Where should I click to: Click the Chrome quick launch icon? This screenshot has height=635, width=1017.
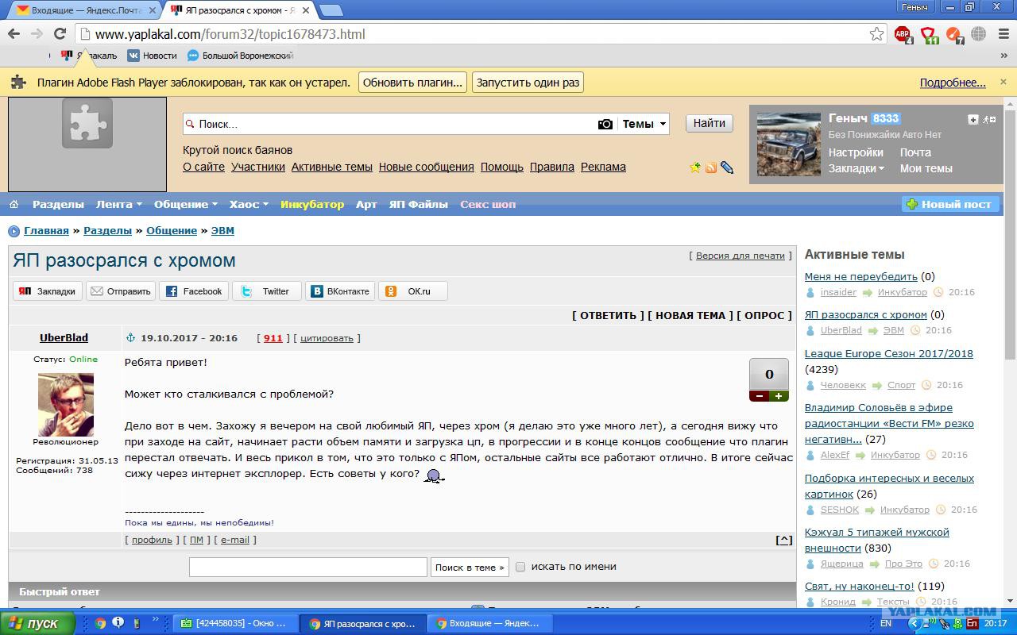(x=101, y=623)
